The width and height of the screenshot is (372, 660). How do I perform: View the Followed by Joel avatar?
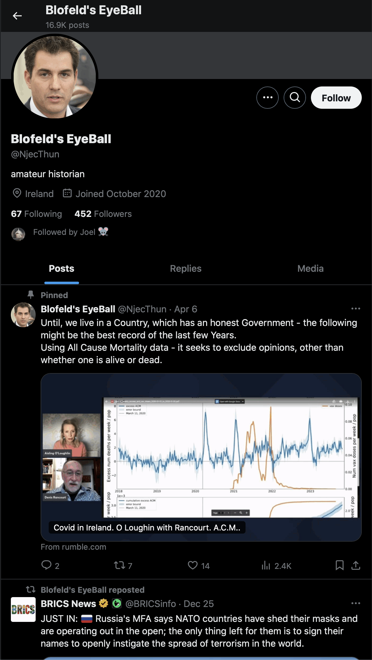pyautogui.click(x=18, y=234)
